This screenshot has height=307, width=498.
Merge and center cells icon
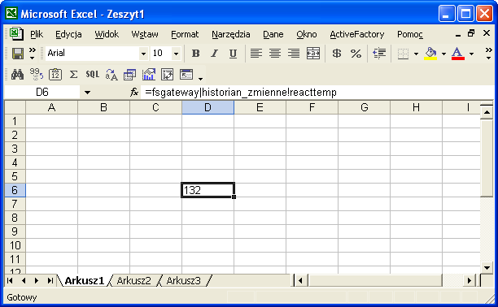click(313, 54)
